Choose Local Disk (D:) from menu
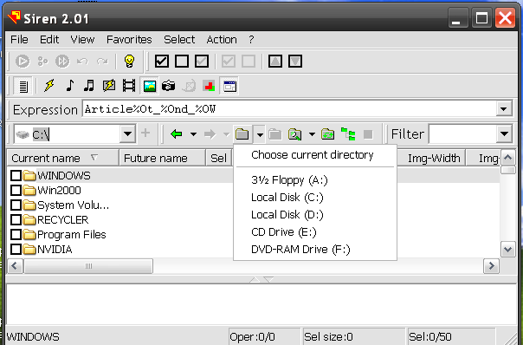 (287, 215)
